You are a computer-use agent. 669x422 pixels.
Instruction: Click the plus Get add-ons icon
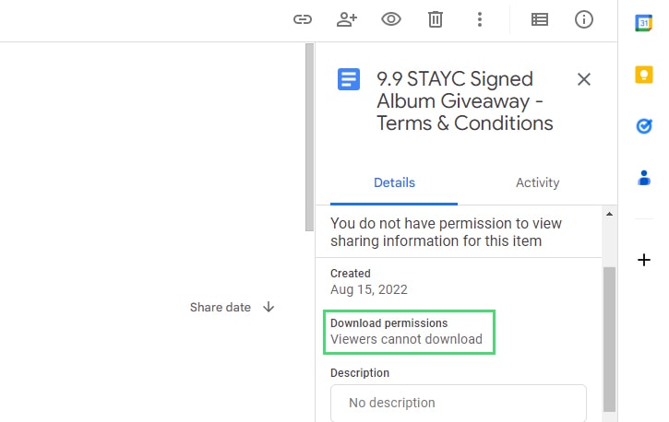[x=644, y=260]
